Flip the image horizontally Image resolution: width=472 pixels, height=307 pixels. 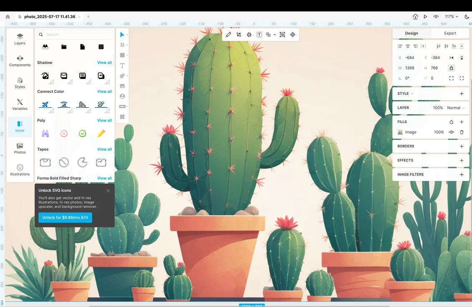tap(452, 58)
